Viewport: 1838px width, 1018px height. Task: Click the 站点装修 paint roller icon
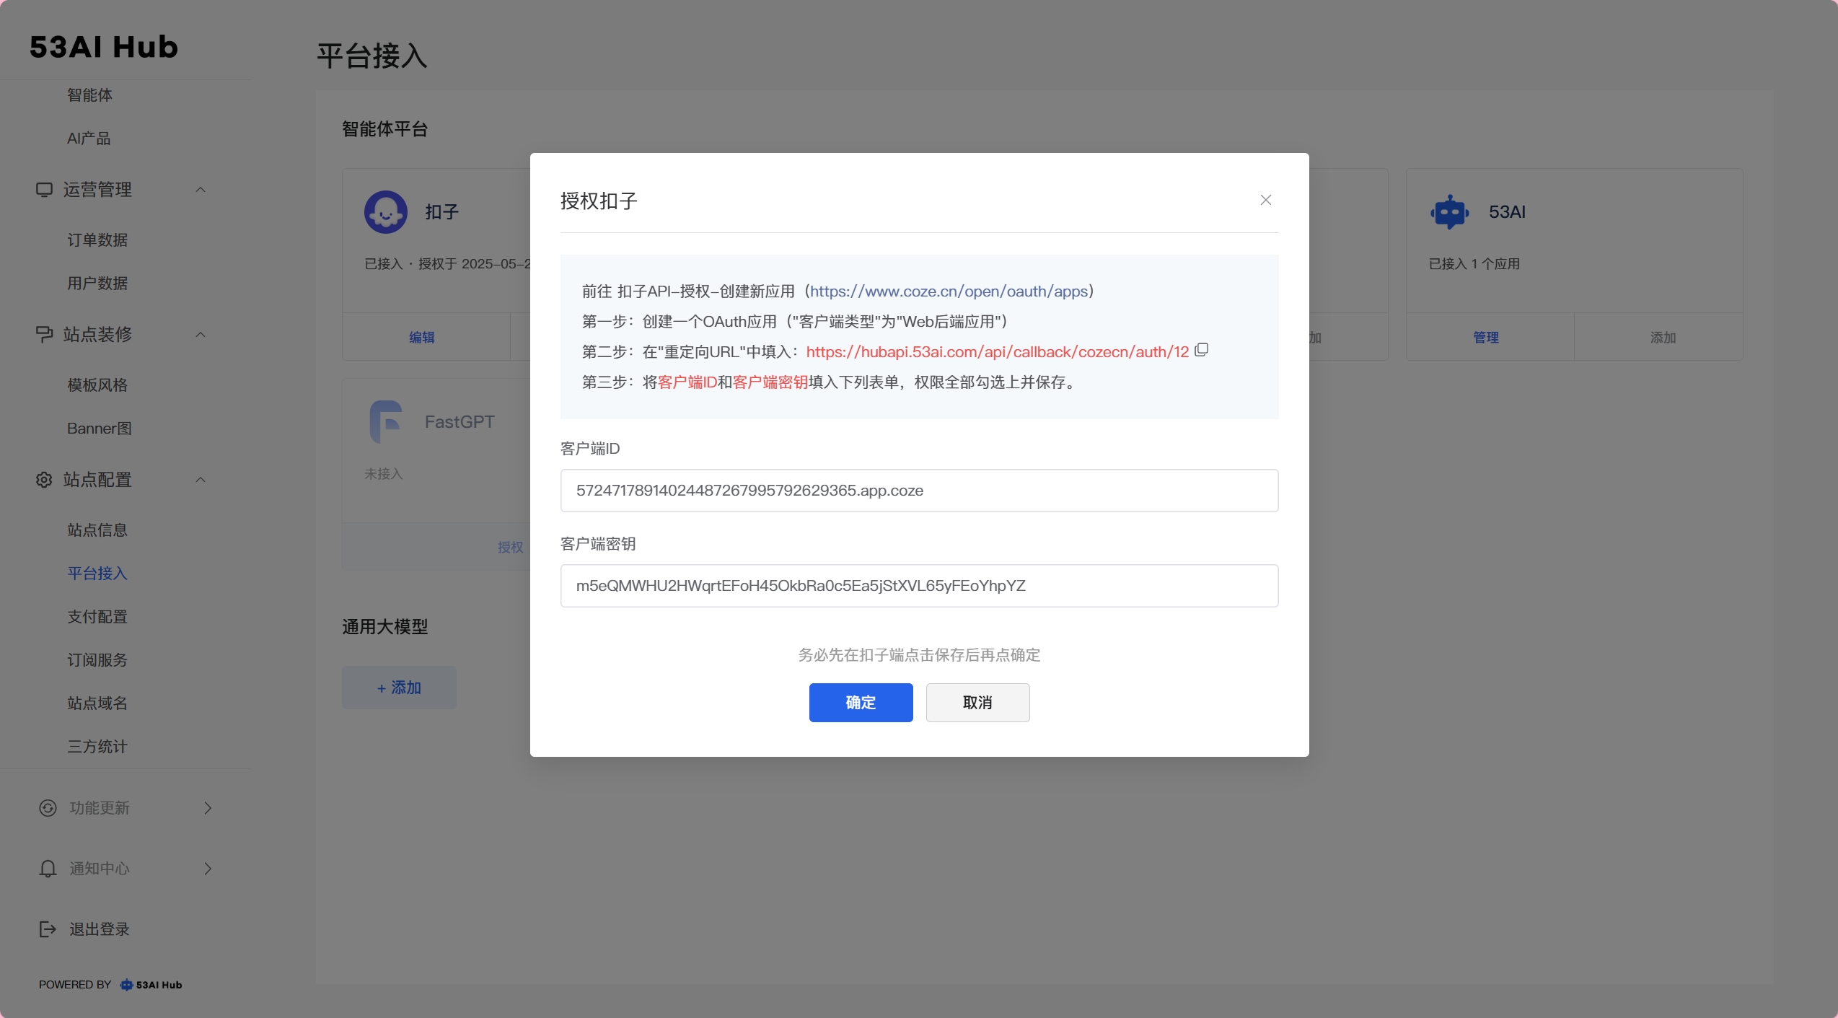click(44, 335)
